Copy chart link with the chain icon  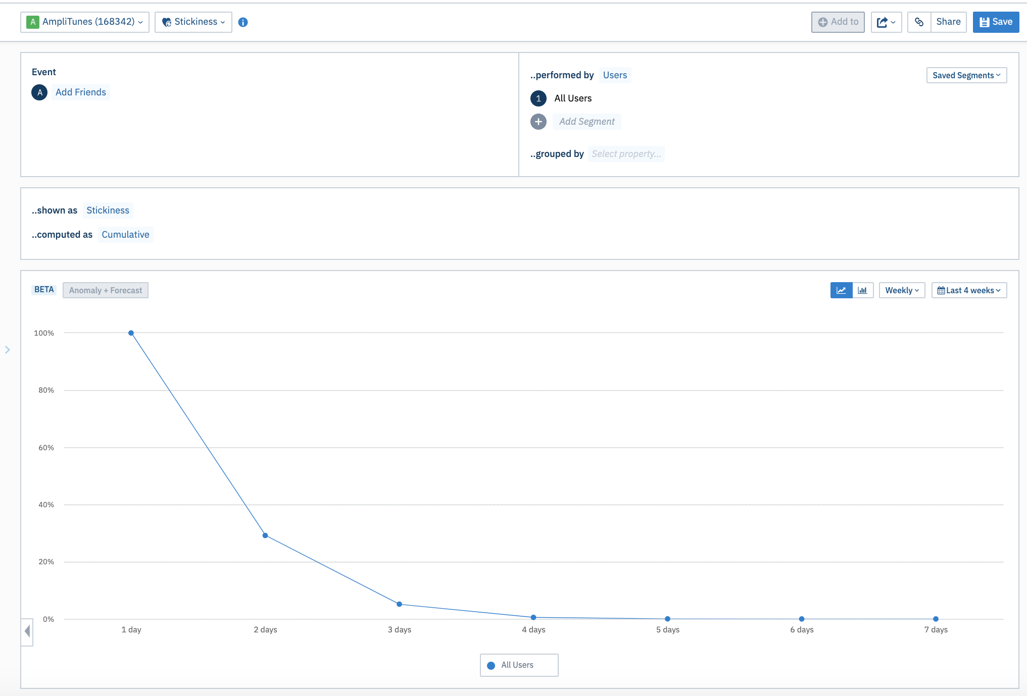[x=919, y=22]
